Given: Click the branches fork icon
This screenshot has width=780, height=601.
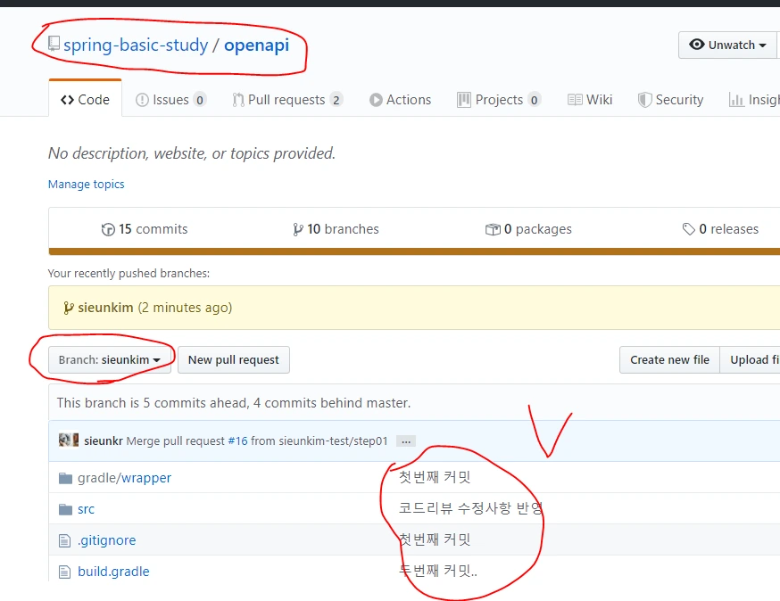Looking at the screenshot, I should (297, 230).
